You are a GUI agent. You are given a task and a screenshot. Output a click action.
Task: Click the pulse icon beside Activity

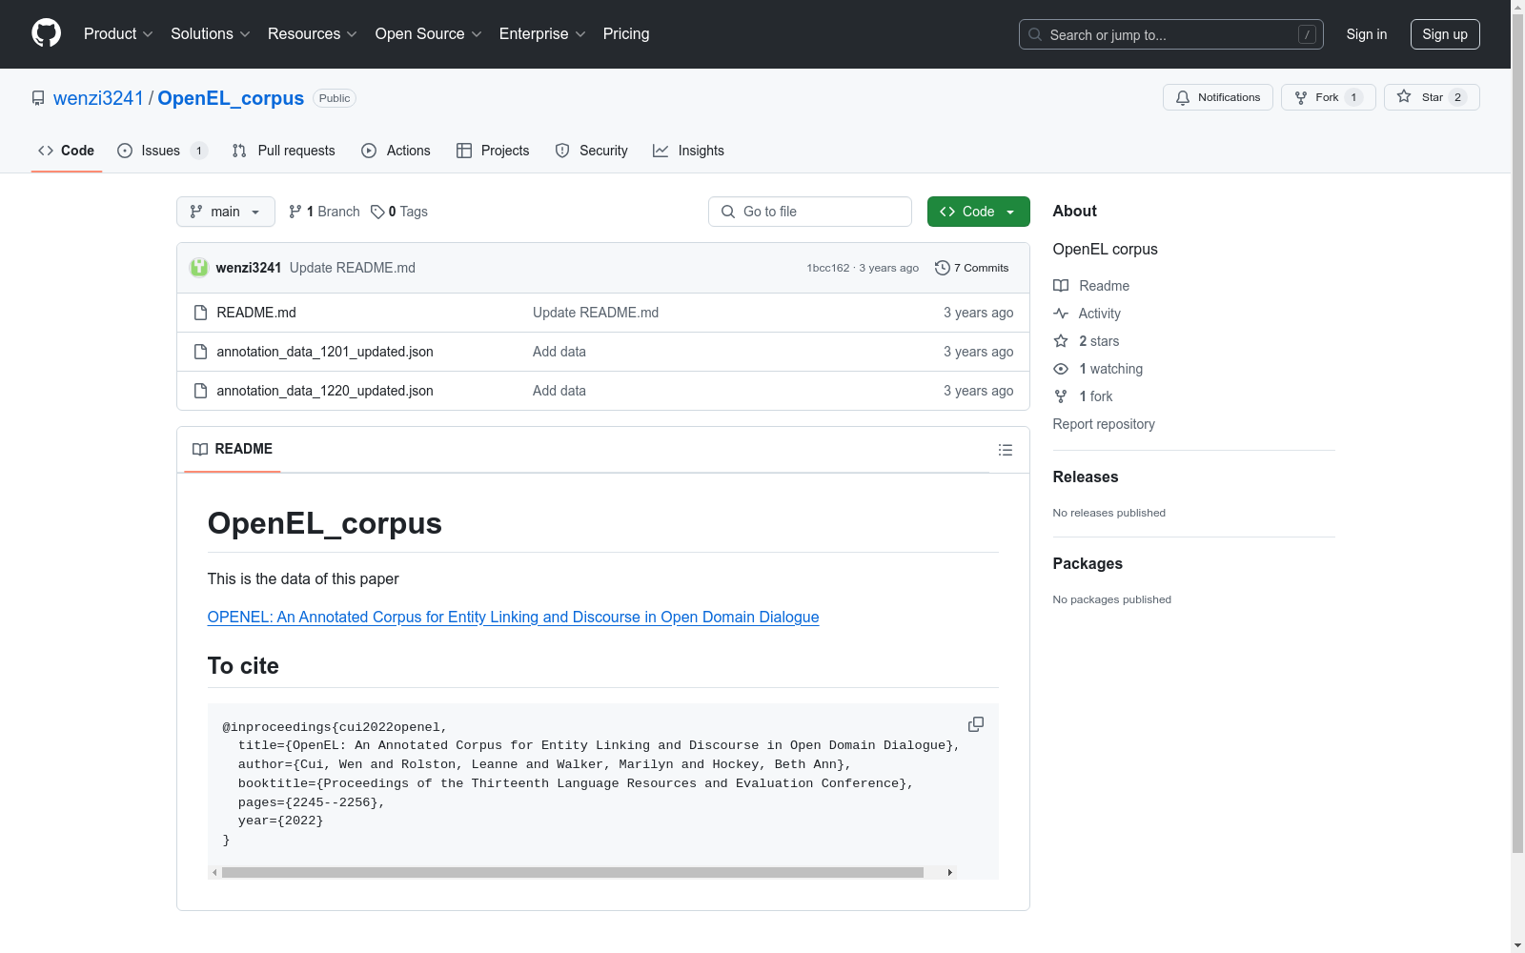[1061, 314]
